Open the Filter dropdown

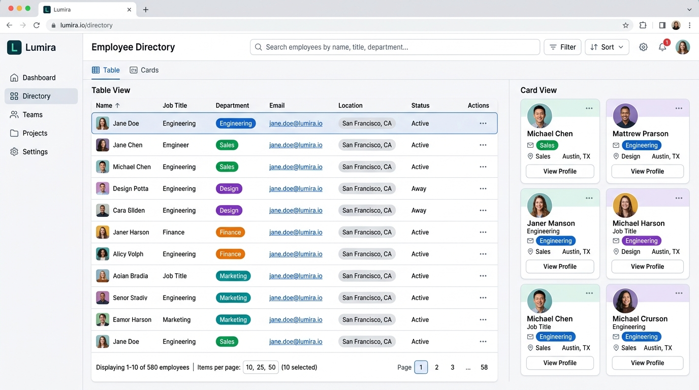pyautogui.click(x=563, y=47)
